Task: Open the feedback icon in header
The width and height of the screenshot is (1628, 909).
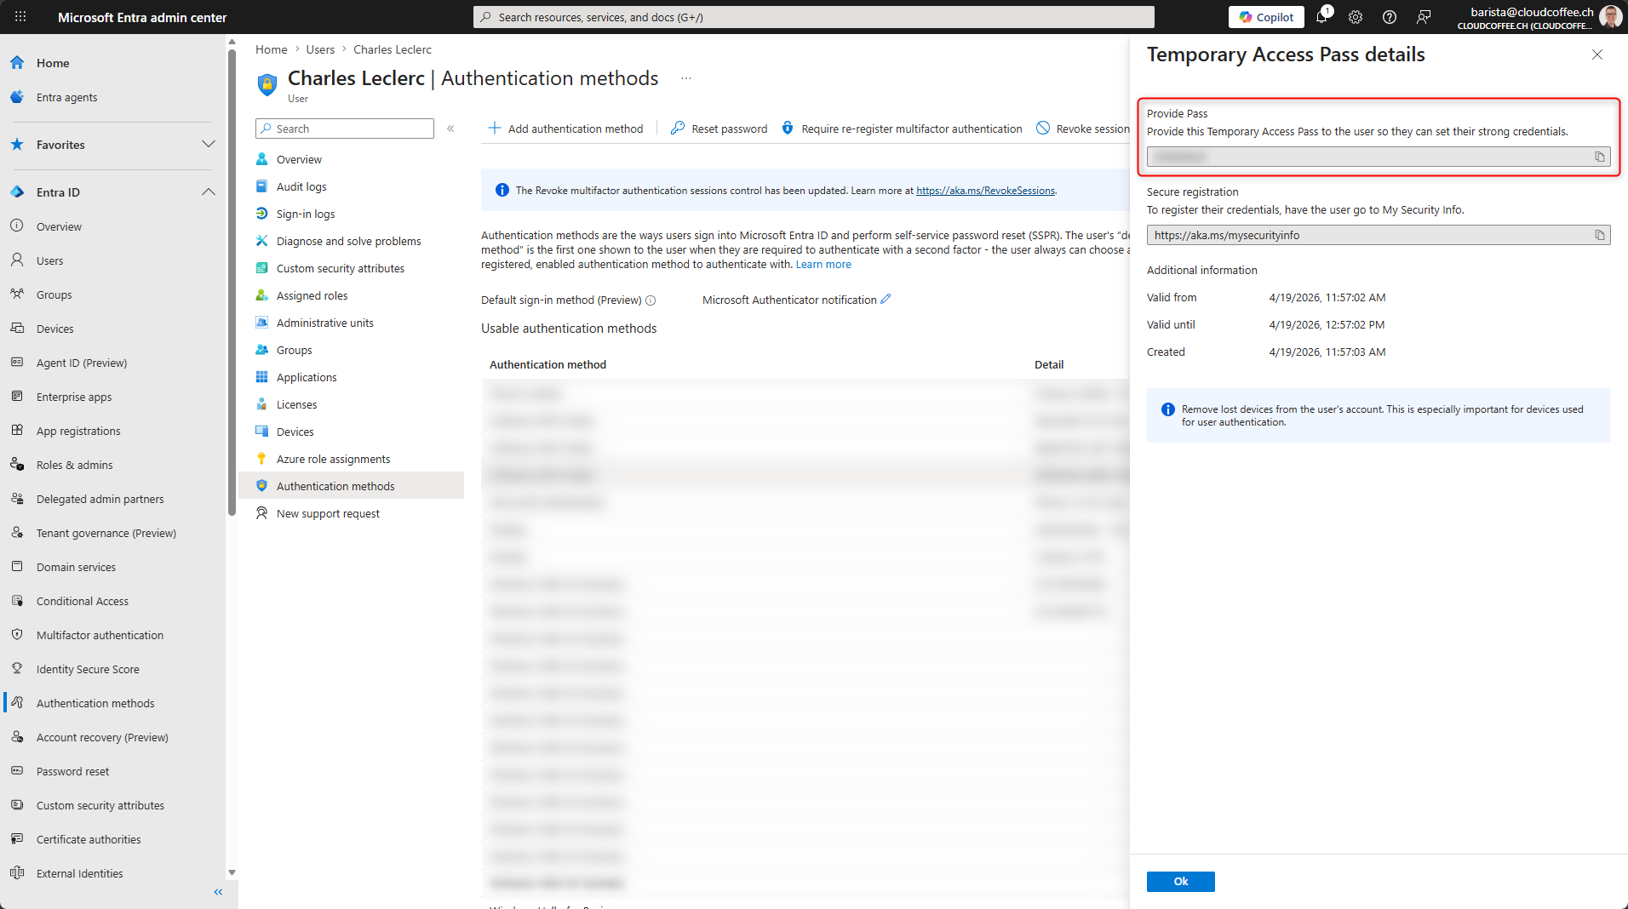Action: tap(1424, 17)
